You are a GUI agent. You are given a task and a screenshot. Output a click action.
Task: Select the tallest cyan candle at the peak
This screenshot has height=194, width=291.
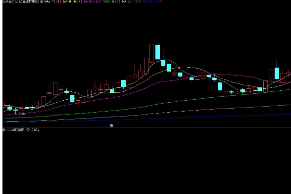pyautogui.click(x=157, y=52)
